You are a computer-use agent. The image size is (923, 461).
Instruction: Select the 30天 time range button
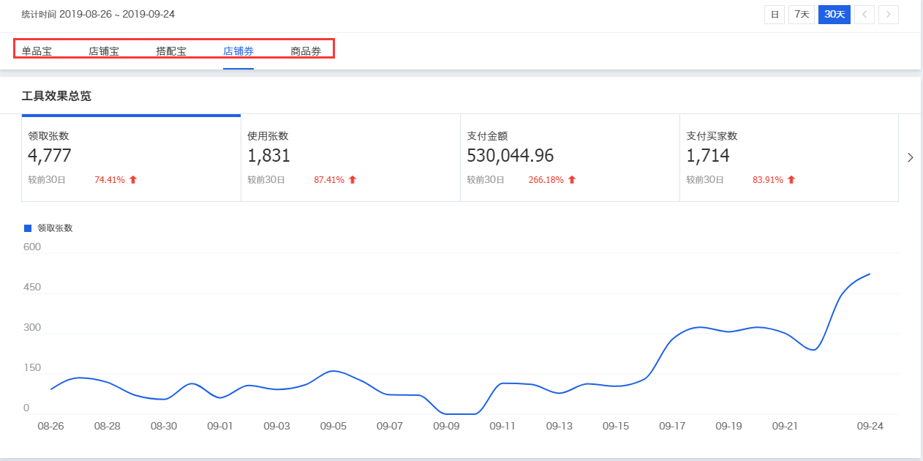tap(835, 15)
